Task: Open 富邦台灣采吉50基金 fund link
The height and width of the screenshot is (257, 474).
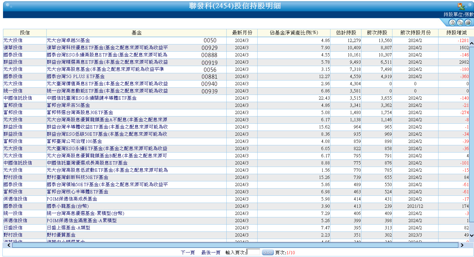Action: (68, 105)
